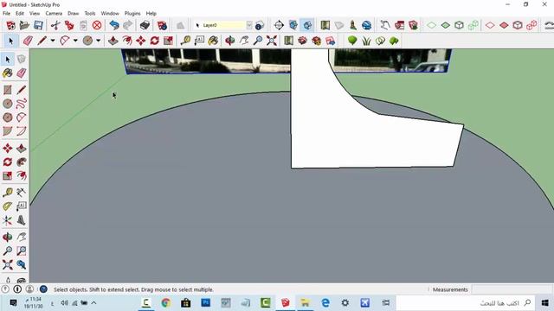Open Photoshop from the taskbar
Screen dimensions: 554x311
[x=206, y=302]
